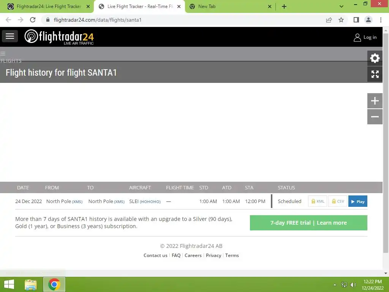Click the Scheduled status cell
Screen dimensions: 389x292
click(x=289, y=202)
